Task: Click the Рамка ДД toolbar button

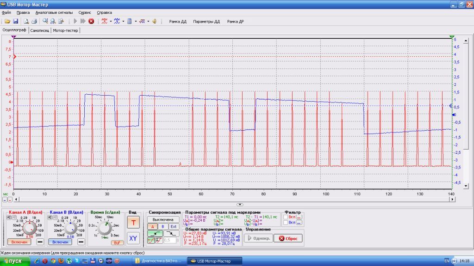Action: (x=178, y=21)
